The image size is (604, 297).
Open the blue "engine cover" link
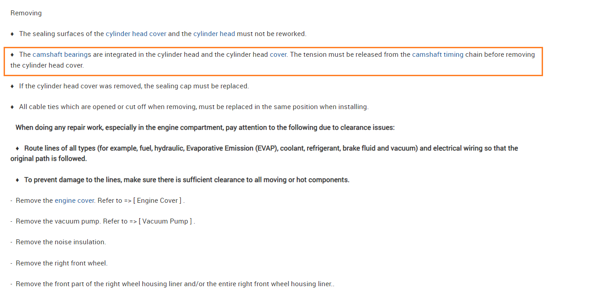74,201
